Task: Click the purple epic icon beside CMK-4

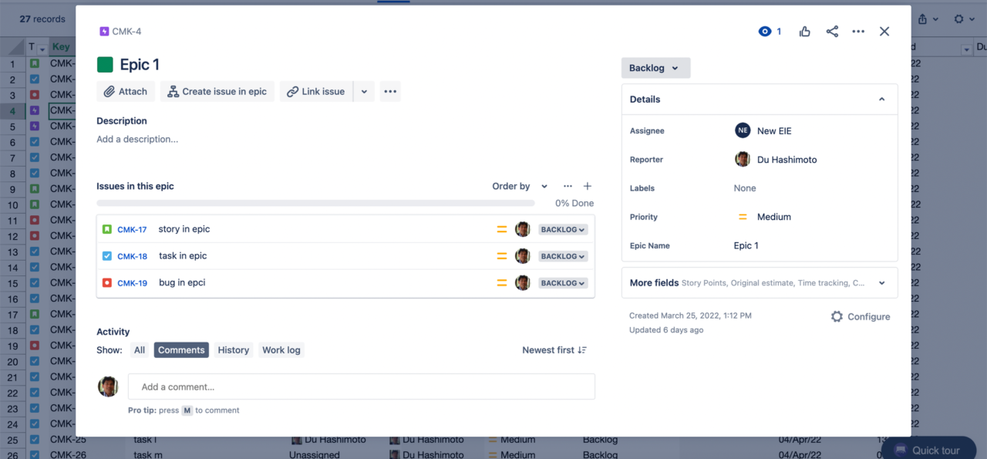Action: tap(103, 31)
